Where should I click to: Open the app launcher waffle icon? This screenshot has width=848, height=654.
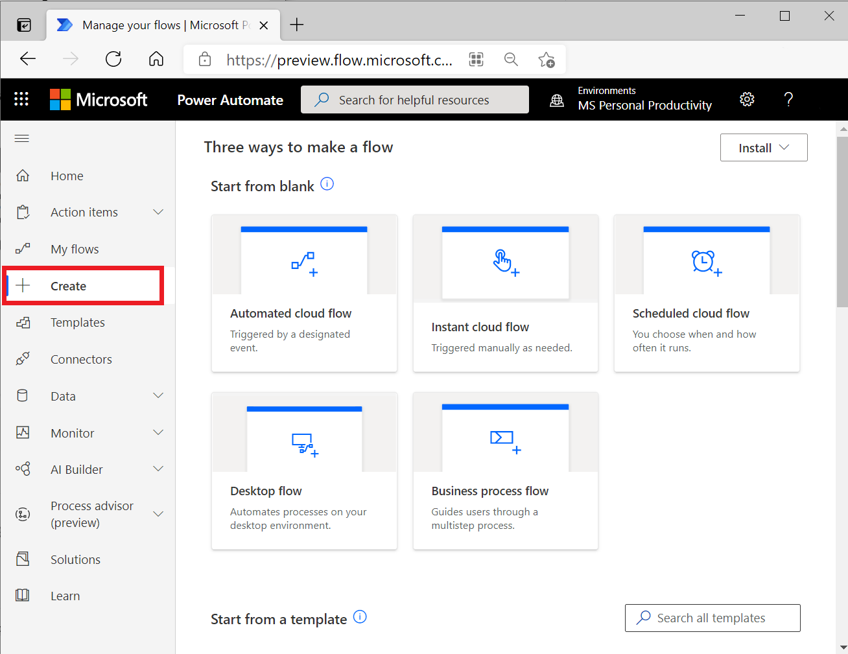point(21,99)
